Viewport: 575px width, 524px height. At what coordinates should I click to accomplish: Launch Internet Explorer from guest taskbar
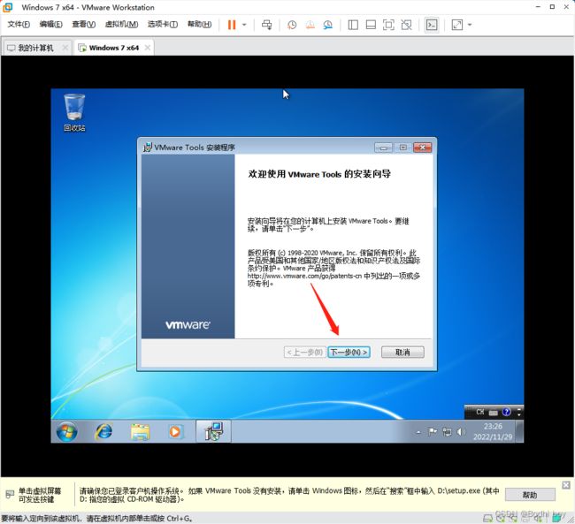[104, 431]
